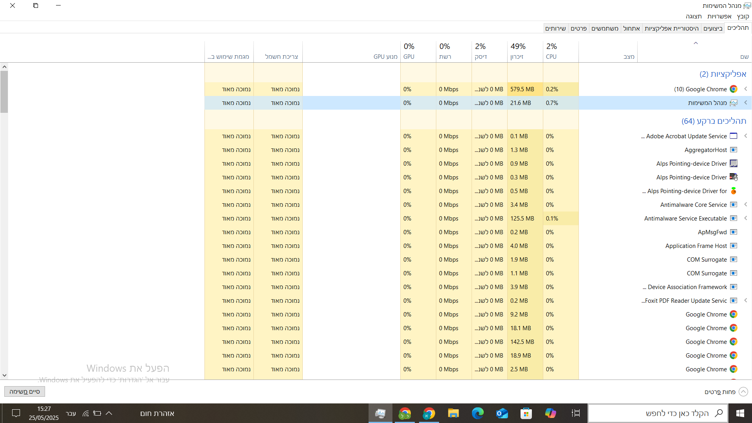Click the Adobe Acrobat Update Service icon
Image resolution: width=752 pixels, height=423 pixels.
pos(734,136)
